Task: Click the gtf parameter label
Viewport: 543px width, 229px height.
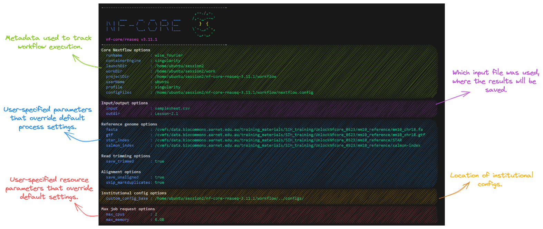Action: [x=109, y=135]
